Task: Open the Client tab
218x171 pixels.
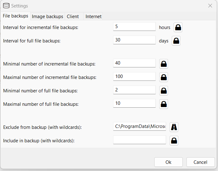Action: click(x=74, y=17)
